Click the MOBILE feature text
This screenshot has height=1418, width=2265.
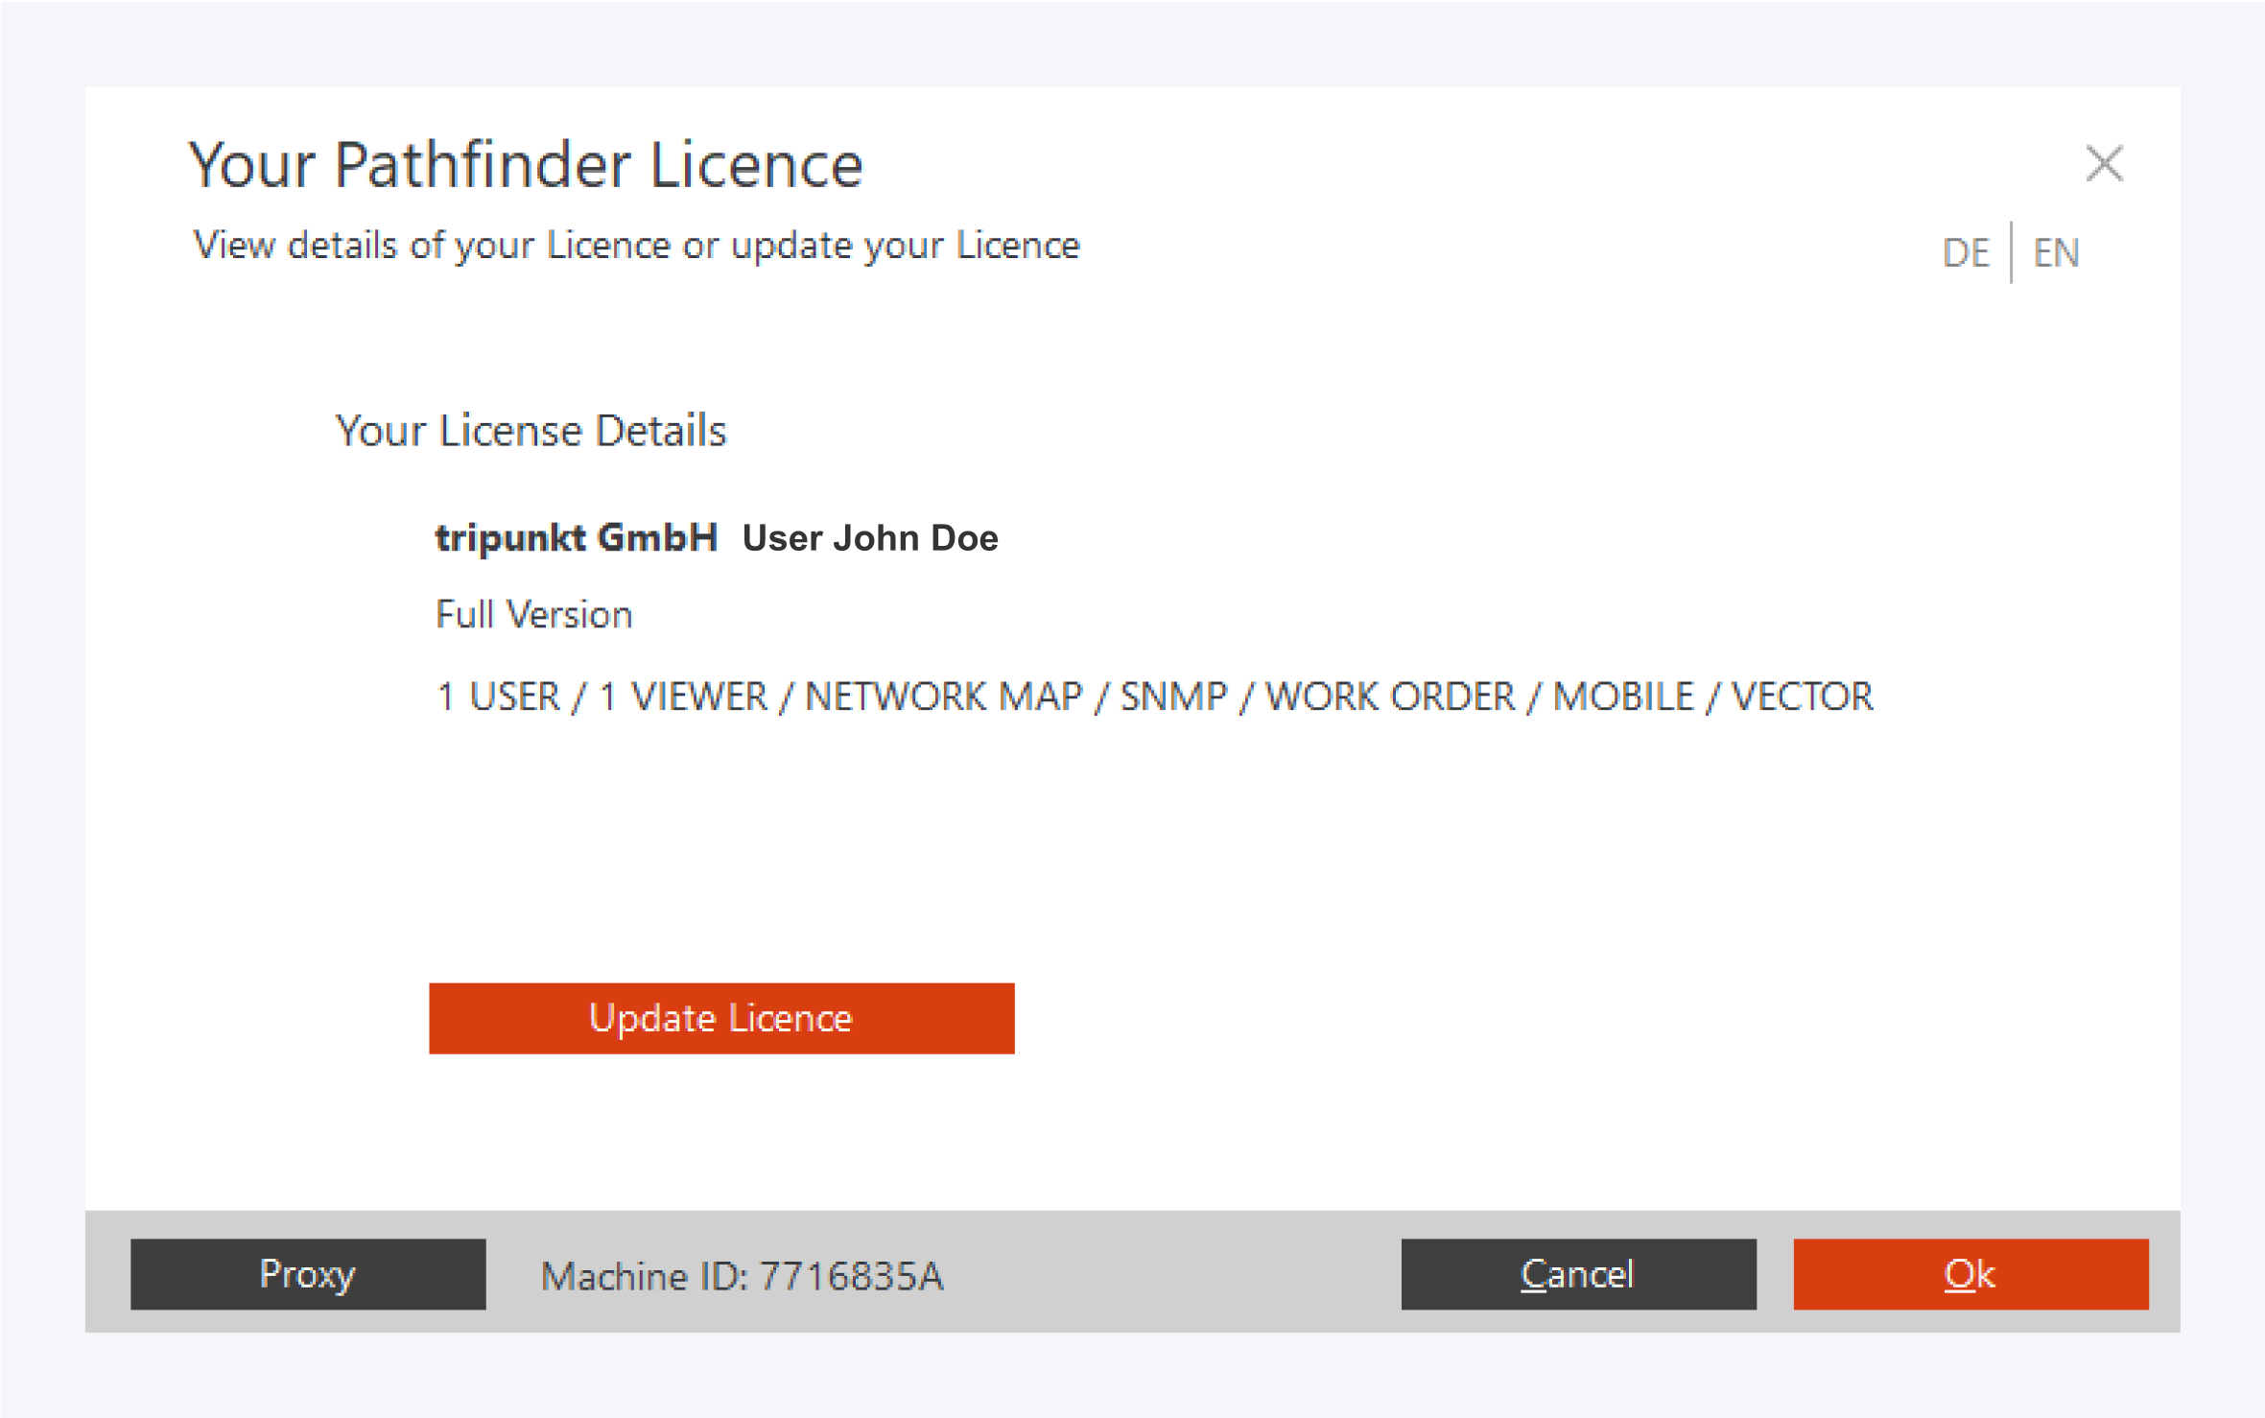(x=1623, y=697)
